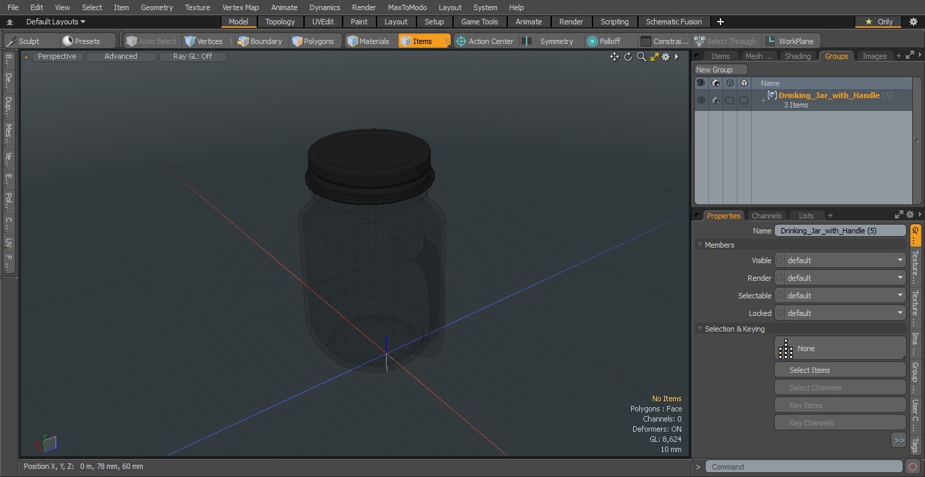Expand the Drinking_Jar_with_Handle group
The width and height of the screenshot is (925, 477).
763,101
